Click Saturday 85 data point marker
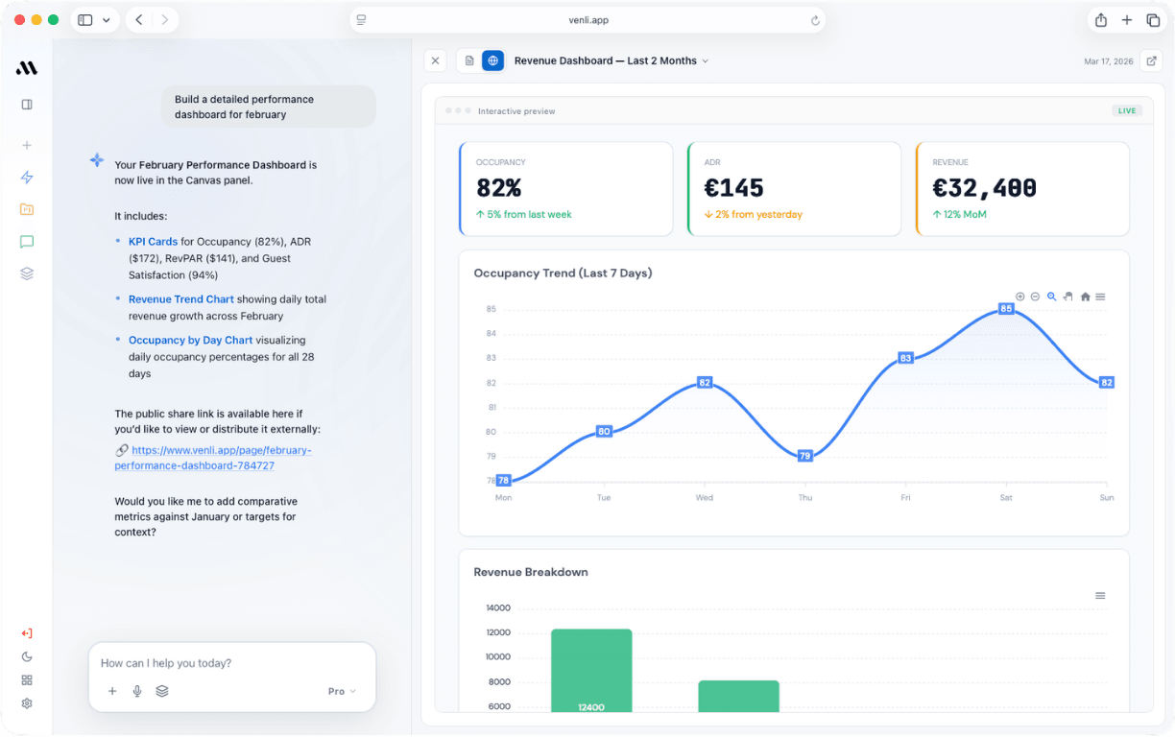 click(1006, 309)
